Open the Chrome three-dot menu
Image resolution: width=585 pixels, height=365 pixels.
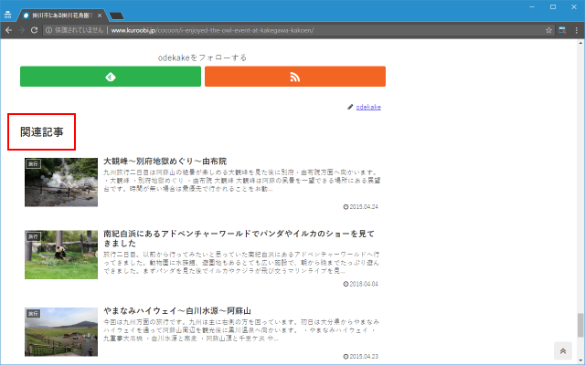[576, 30]
